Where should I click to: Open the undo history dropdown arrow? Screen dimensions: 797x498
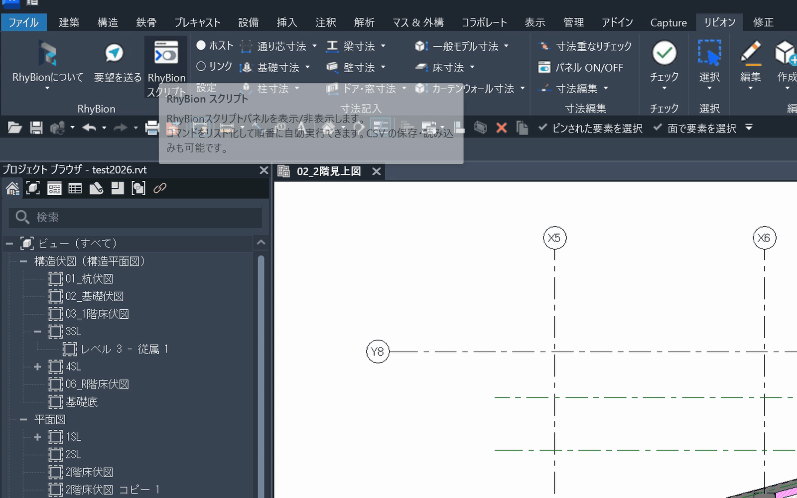click(104, 128)
